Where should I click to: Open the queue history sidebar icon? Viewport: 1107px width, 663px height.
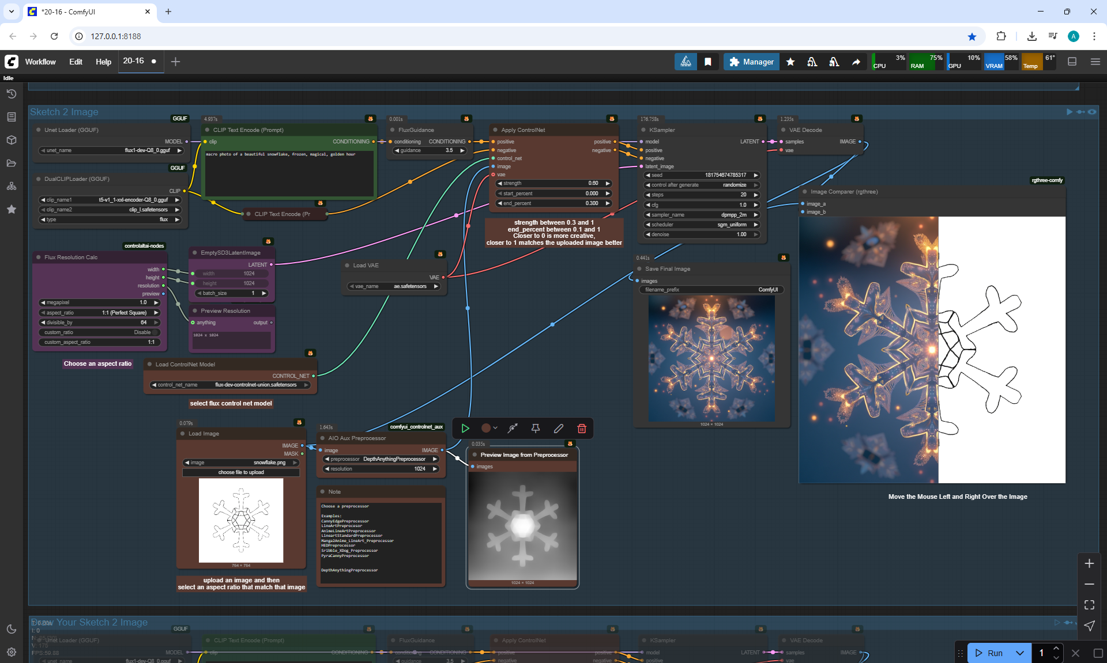pos(12,94)
